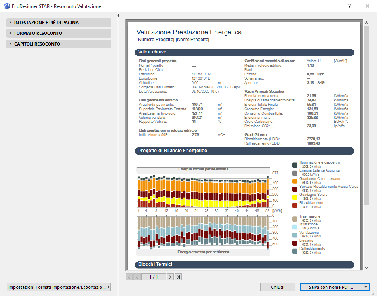Click the Riscaldamento (HDD) value 2728,13
The height and width of the screenshot is (296, 377).
coord(313,139)
